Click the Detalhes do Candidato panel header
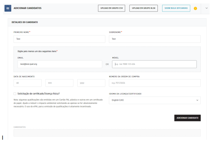 click(x=107, y=22)
